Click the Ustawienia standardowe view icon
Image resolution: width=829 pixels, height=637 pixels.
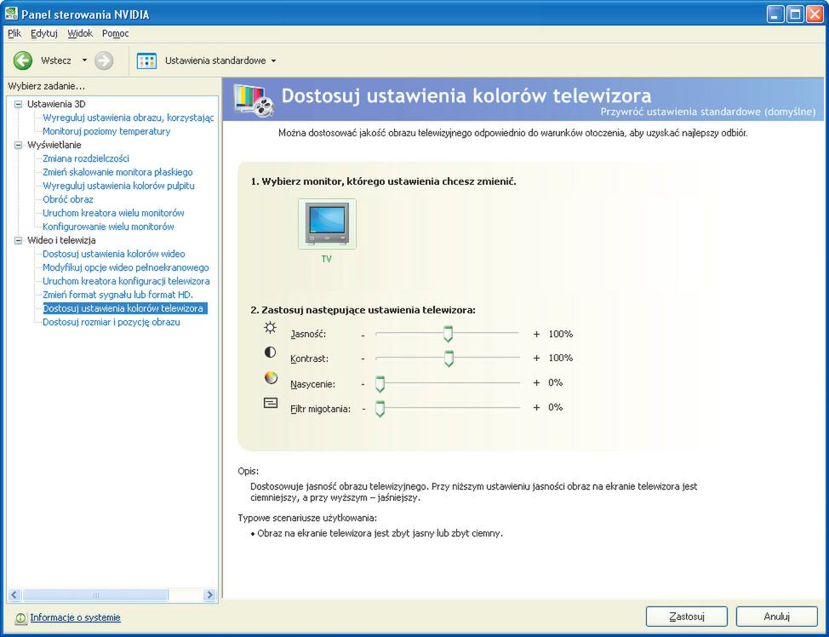(146, 60)
